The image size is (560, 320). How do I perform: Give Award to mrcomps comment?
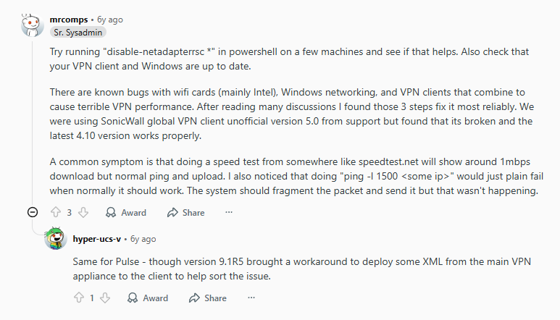[126, 213]
